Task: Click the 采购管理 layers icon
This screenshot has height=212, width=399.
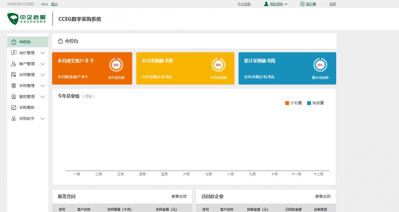Action: coord(14,86)
